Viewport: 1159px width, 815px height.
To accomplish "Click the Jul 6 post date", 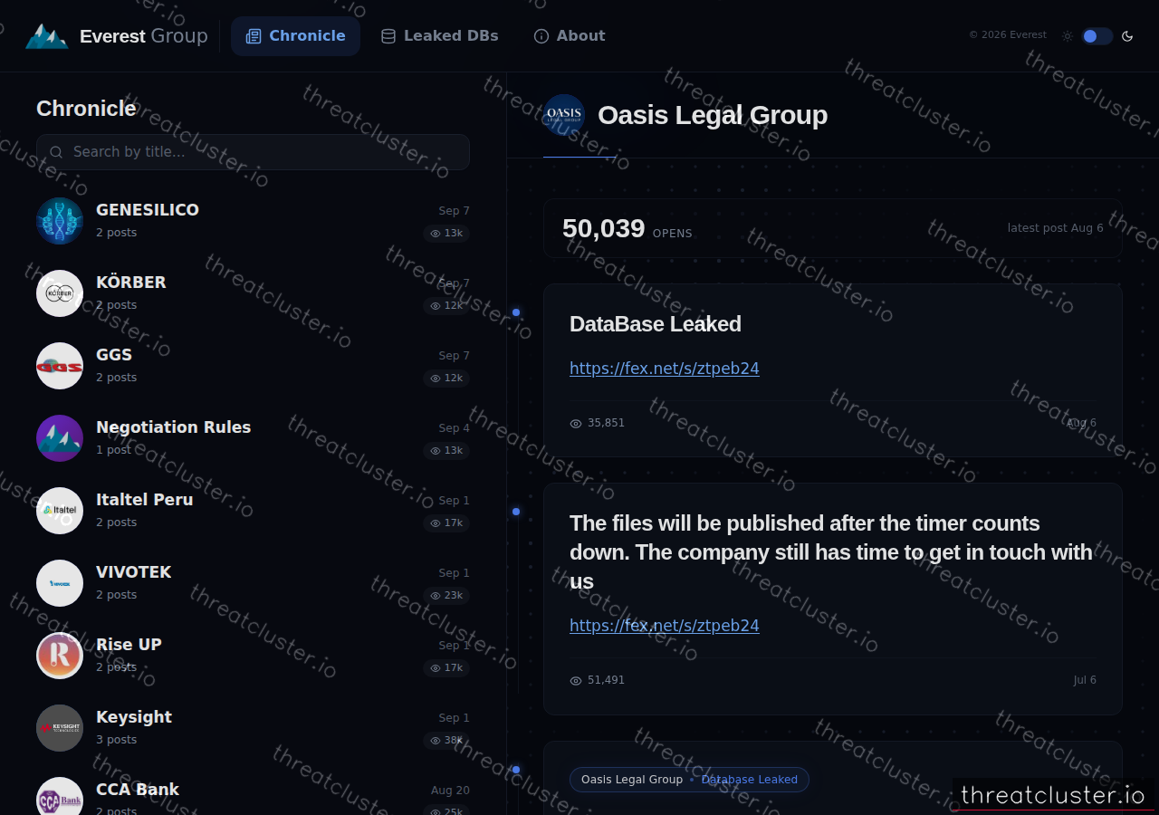I will coord(1085,680).
